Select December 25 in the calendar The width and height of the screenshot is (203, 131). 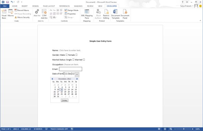tap(62, 94)
